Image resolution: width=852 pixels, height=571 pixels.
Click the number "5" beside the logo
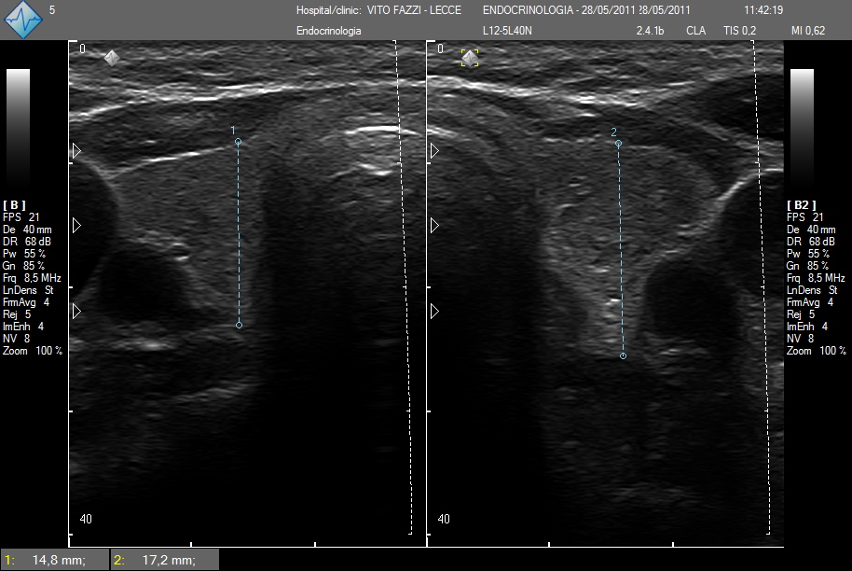point(52,10)
